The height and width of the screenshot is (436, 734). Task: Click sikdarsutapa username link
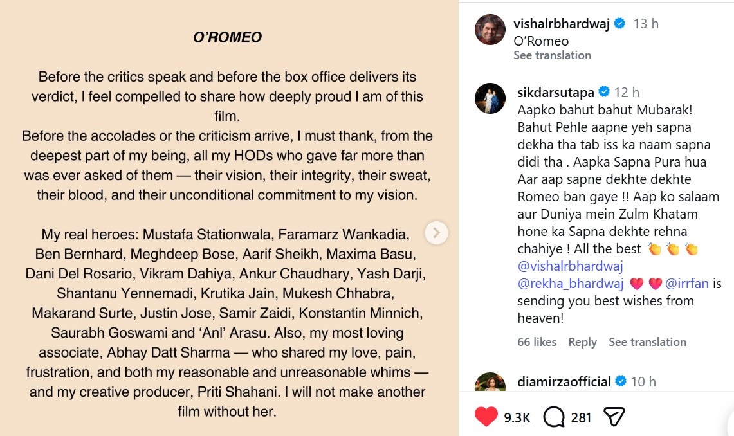(x=556, y=92)
